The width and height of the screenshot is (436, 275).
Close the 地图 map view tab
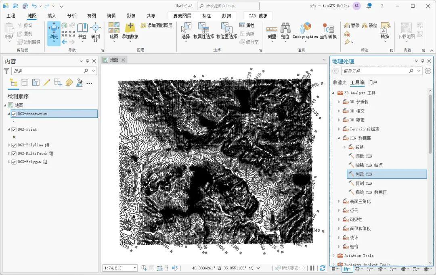[123, 60]
